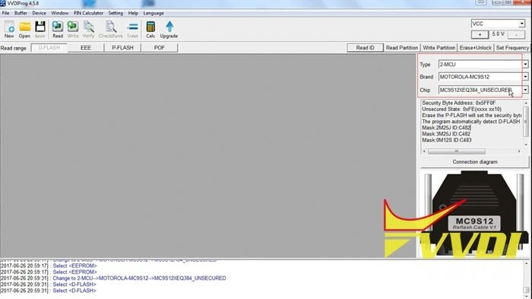Select the POF read range
532x299 pixels.
tap(159, 48)
